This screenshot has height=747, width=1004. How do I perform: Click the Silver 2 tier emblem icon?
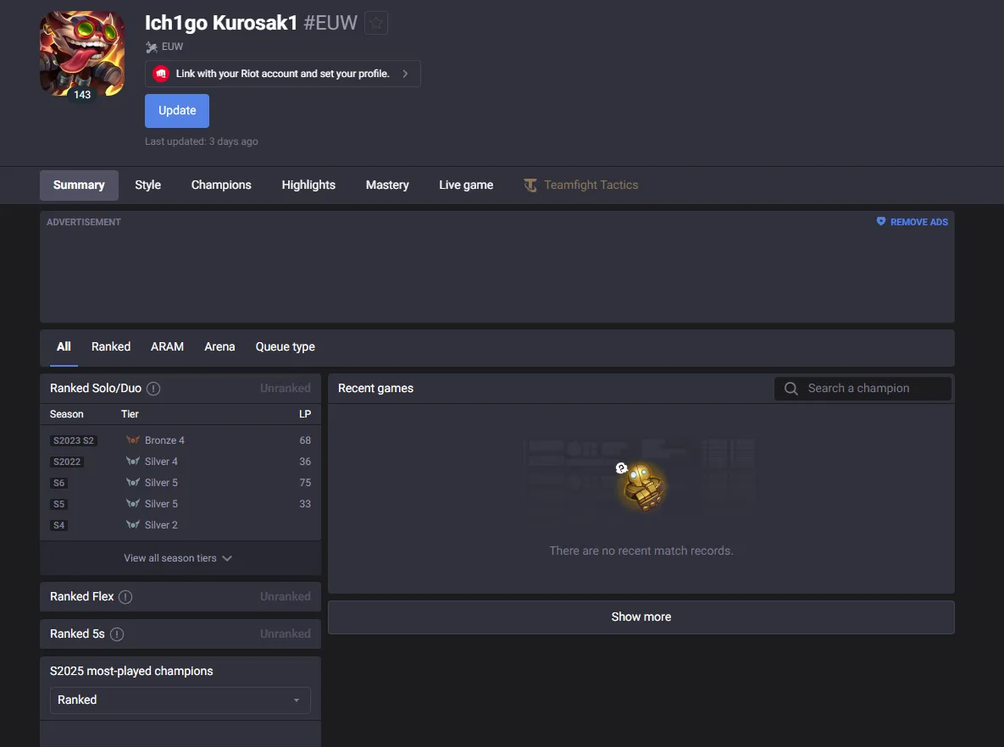pyautogui.click(x=133, y=524)
